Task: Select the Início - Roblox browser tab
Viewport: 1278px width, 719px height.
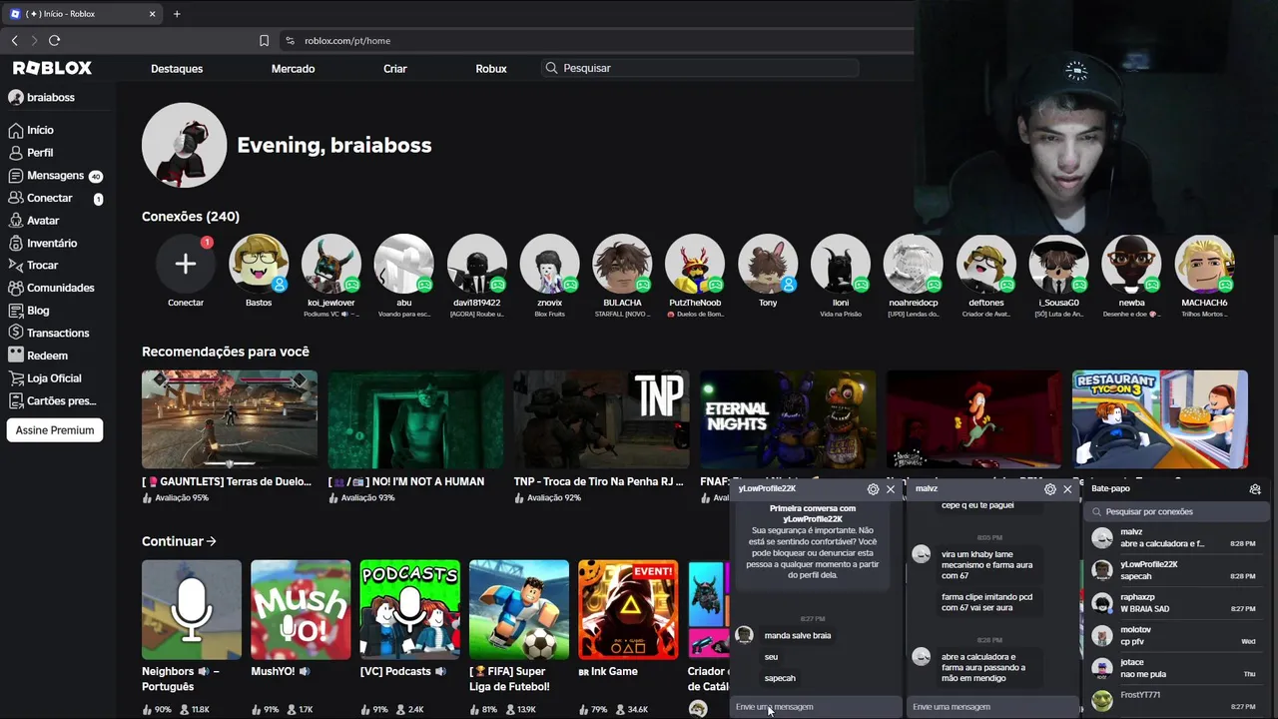Action: (x=84, y=14)
